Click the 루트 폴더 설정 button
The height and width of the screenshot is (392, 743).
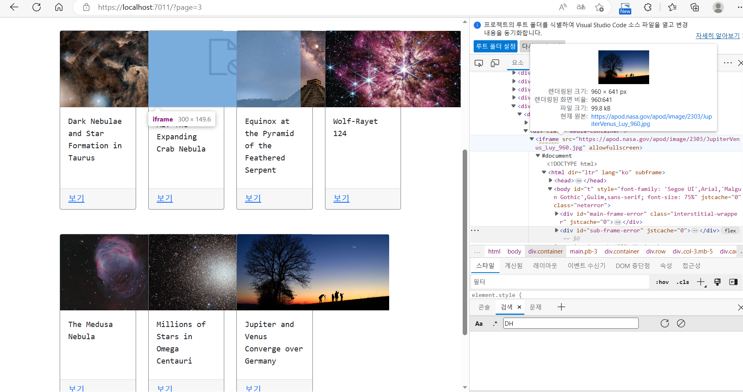[x=496, y=46]
